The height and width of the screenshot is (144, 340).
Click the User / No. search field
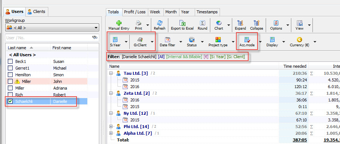coord(52,38)
